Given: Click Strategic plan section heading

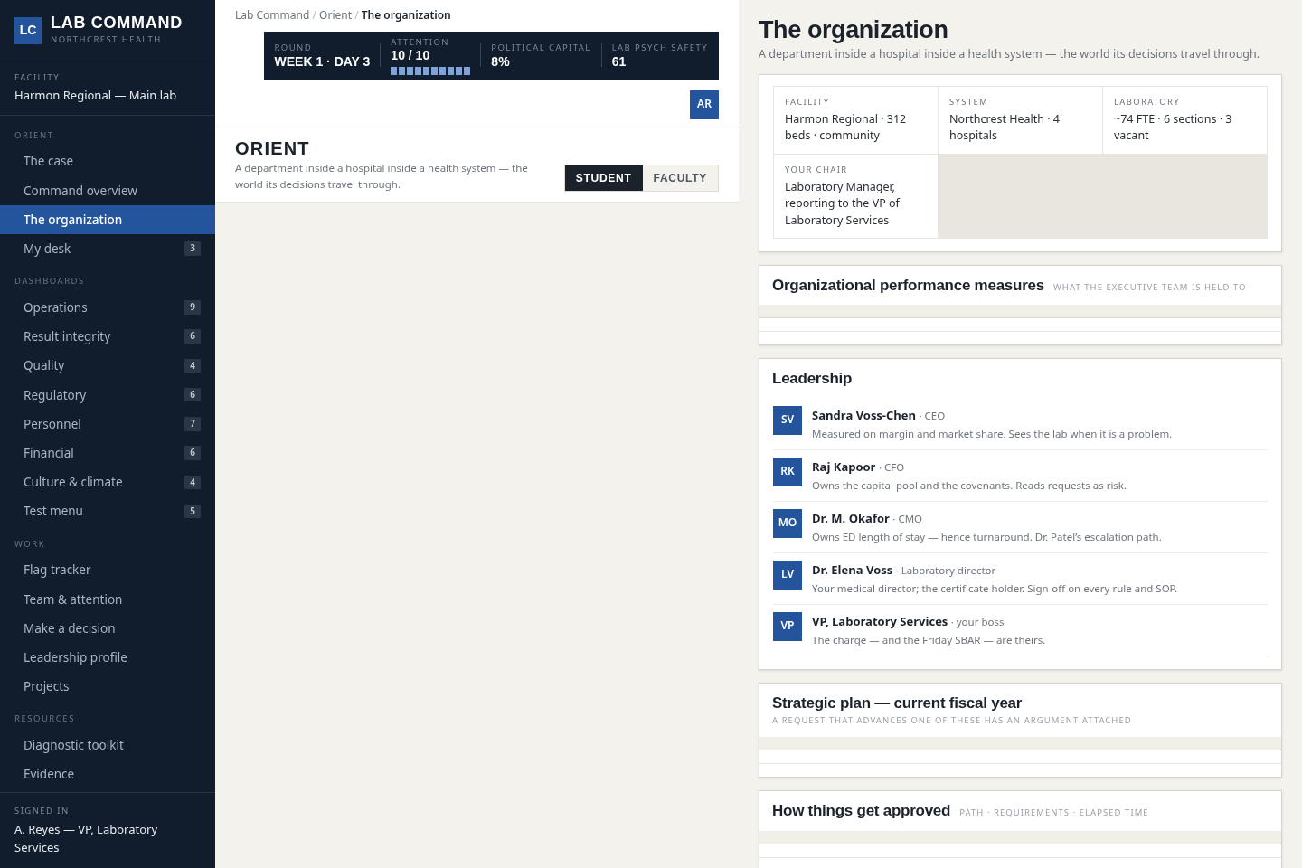Looking at the screenshot, I should 897,703.
